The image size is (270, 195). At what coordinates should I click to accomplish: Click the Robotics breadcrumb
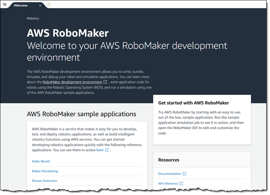coord(33,18)
